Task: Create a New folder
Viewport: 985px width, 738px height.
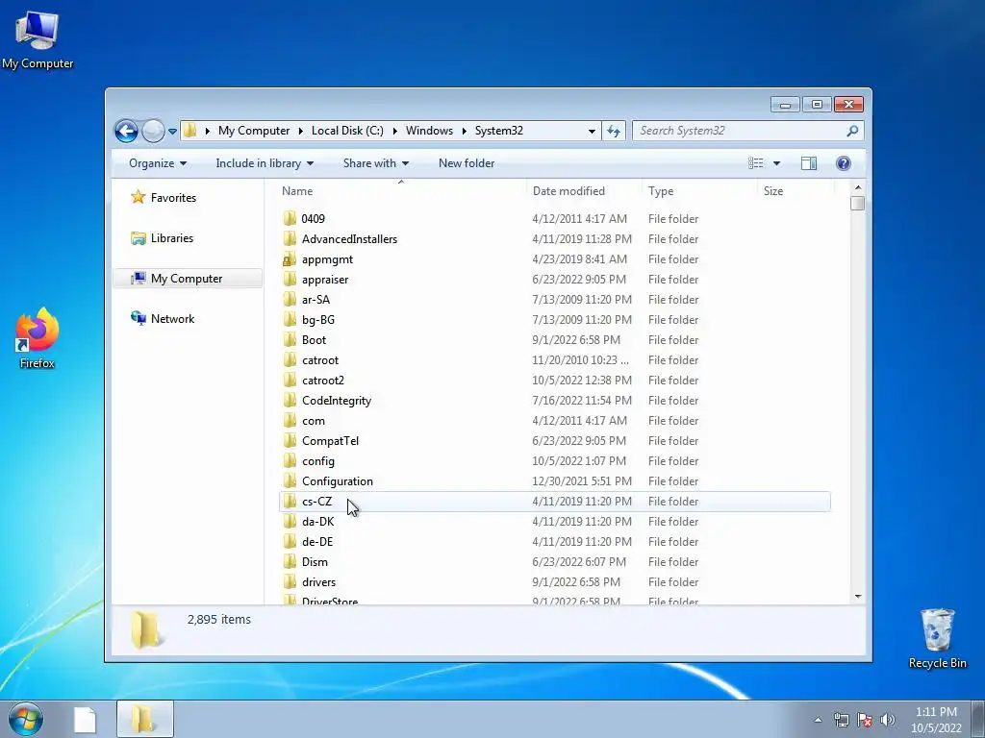Action: 467,163
